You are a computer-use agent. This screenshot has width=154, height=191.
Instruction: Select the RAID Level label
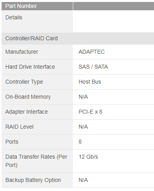[19, 127]
